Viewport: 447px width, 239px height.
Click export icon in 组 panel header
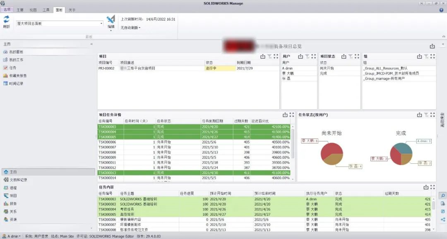(x=419, y=56)
